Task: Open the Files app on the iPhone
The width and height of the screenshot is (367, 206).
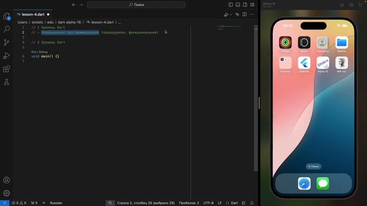Action: [x=342, y=42]
